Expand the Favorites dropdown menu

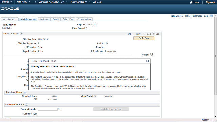coord(6,2)
